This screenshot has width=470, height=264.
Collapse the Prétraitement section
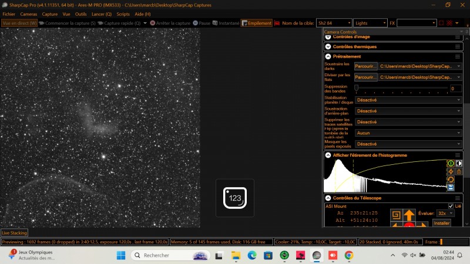coord(328,56)
